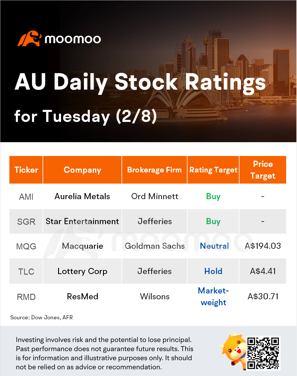Select the Company column header
The height and width of the screenshot is (376, 297).
82,170
